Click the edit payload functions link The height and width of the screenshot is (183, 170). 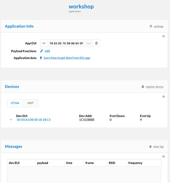coord(47,51)
